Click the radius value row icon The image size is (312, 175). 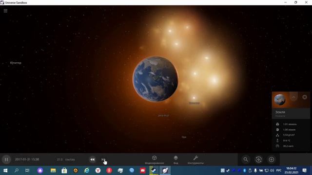pyautogui.click(x=277, y=130)
